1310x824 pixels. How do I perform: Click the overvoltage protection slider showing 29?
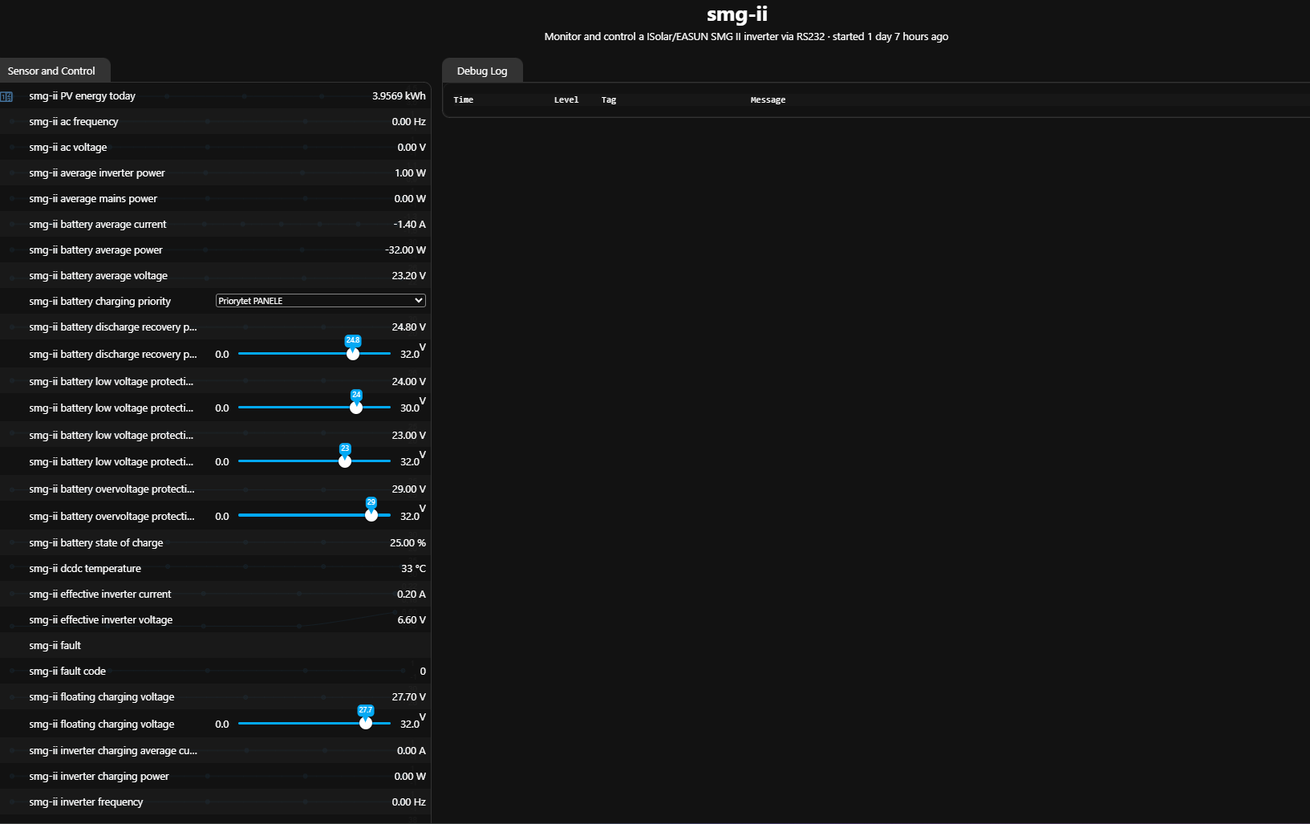click(x=314, y=516)
